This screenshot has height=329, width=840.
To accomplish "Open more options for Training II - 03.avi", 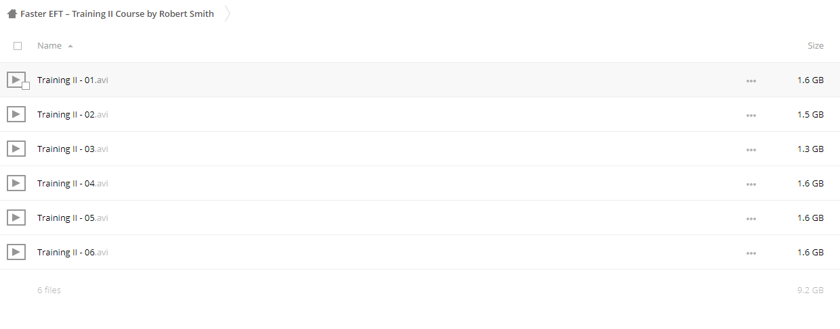I will [x=751, y=149].
